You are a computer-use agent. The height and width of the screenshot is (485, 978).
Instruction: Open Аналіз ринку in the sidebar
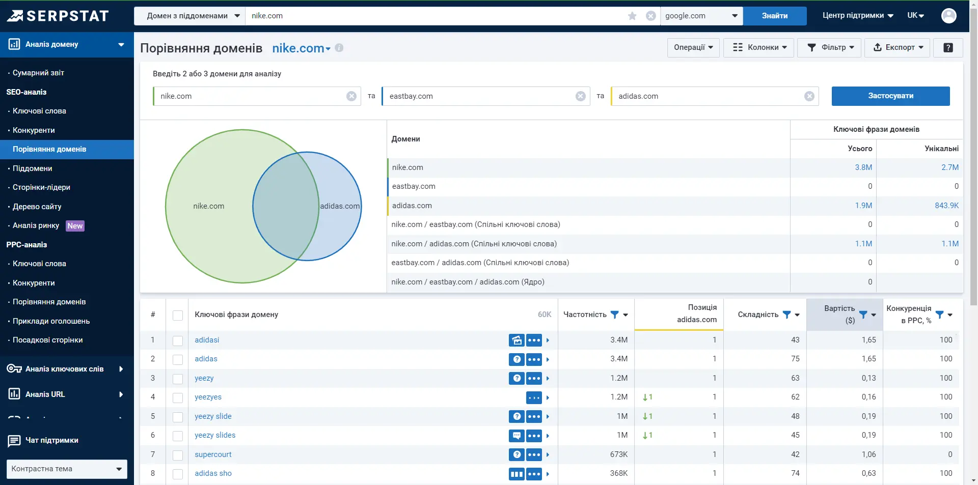pos(36,225)
